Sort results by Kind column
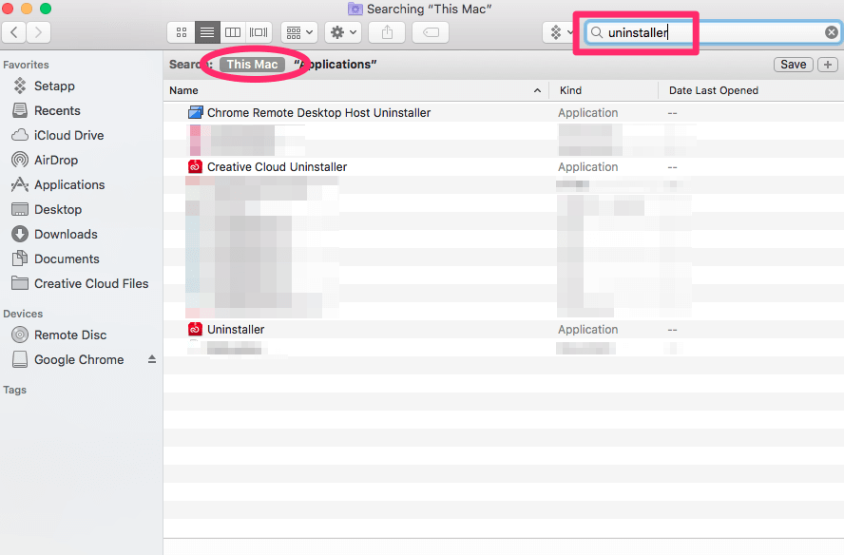Viewport: 844px width, 555px height. (603, 90)
